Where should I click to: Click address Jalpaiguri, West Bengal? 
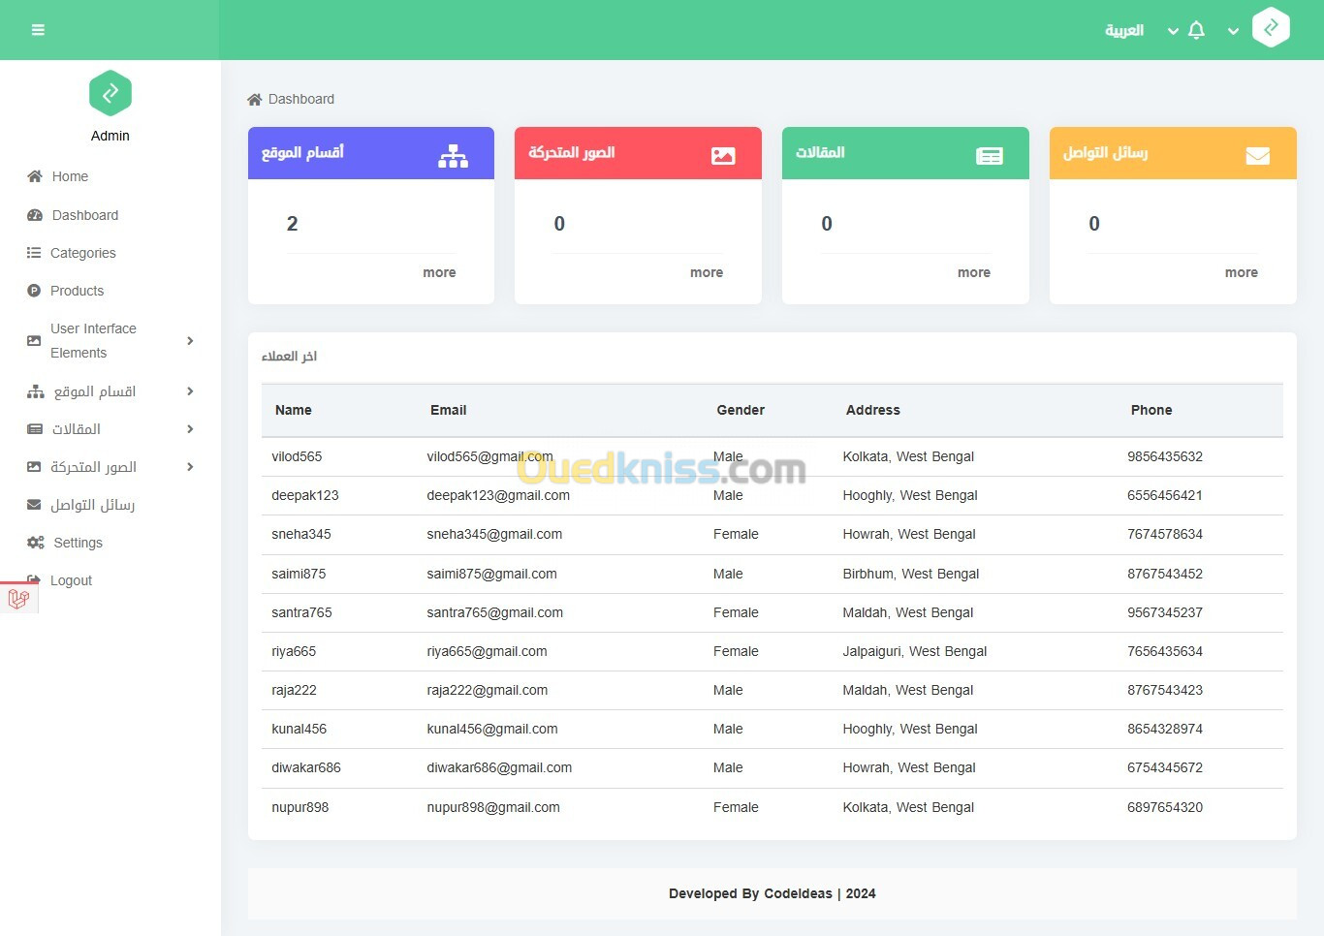915,651
